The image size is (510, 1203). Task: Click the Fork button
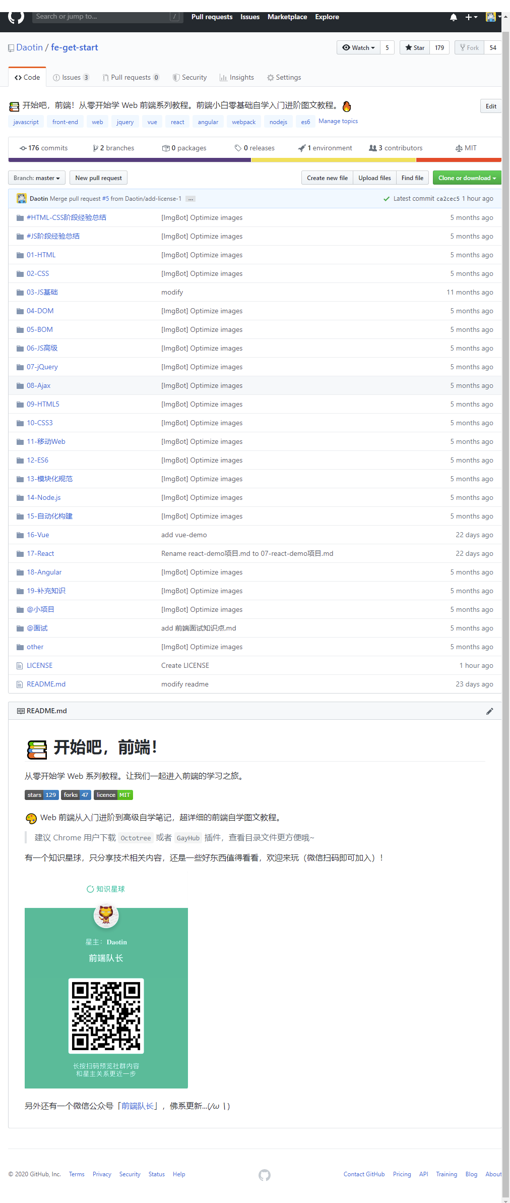click(x=469, y=47)
